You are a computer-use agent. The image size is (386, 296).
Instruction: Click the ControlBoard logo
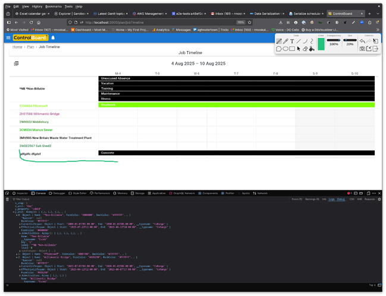coord(30,37)
